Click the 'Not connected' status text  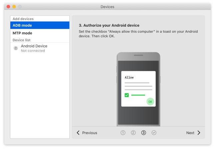point(33,51)
